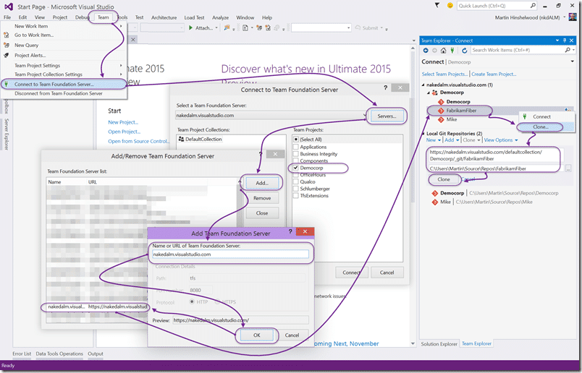The image size is (582, 373).
Task: Click the Home icon in Team Explorer
Action: click(x=443, y=50)
